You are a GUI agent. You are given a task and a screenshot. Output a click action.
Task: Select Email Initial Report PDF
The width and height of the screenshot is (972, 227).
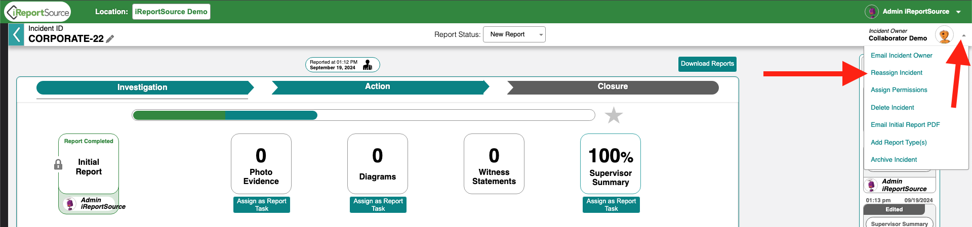point(905,125)
